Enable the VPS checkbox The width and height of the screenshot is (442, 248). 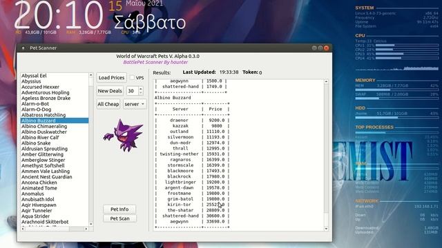click(x=132, y=78)
